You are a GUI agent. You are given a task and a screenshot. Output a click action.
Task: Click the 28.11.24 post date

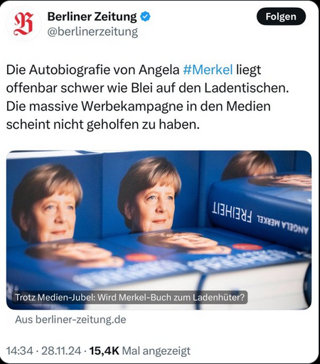(61, 351)
